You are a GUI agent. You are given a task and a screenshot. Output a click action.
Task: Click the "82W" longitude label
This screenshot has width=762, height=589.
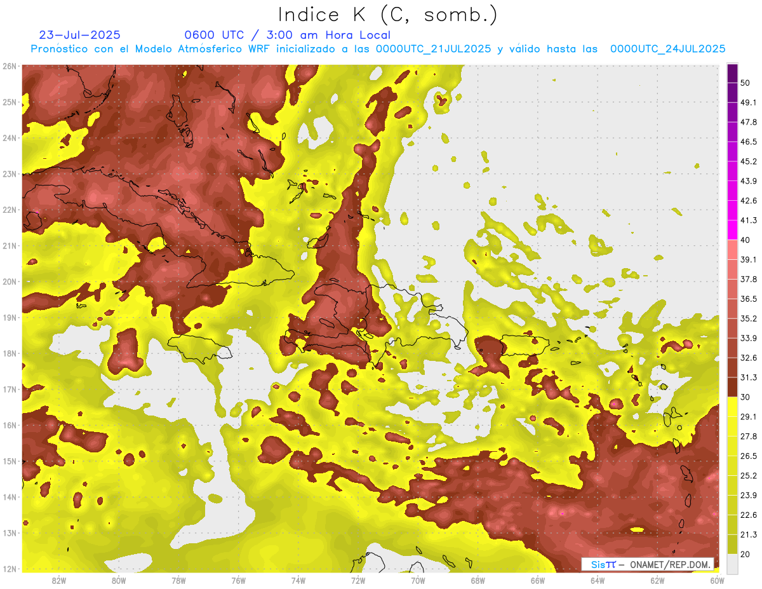(x=59, y=581)
